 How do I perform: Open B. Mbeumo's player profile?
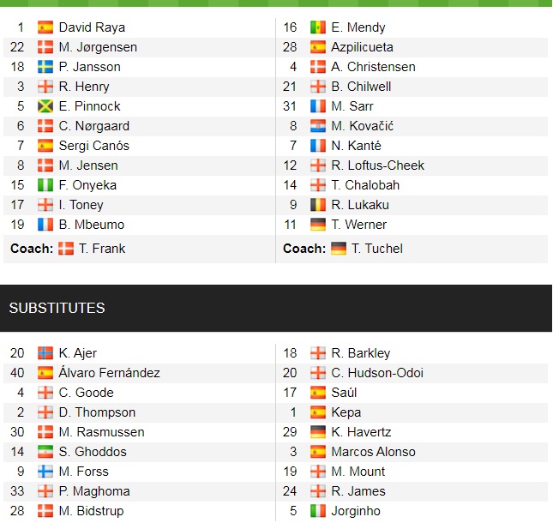click(x=91, y=225)
